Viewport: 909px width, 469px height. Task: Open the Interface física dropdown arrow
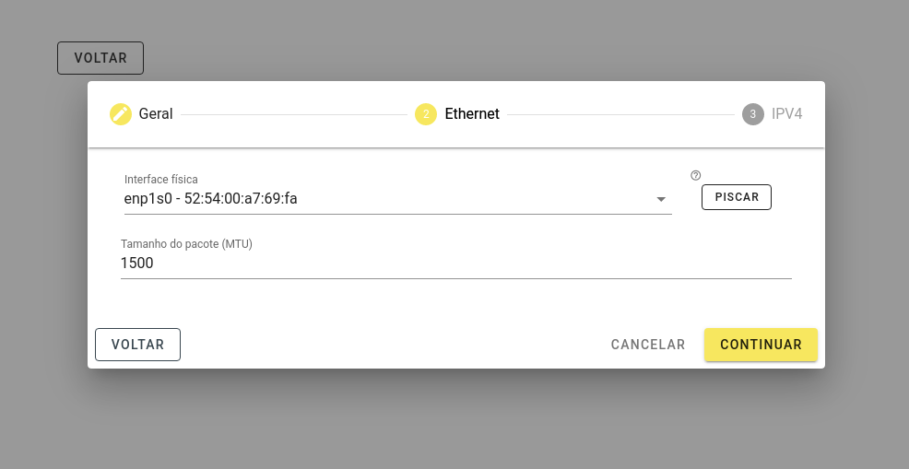click(661, 199)
